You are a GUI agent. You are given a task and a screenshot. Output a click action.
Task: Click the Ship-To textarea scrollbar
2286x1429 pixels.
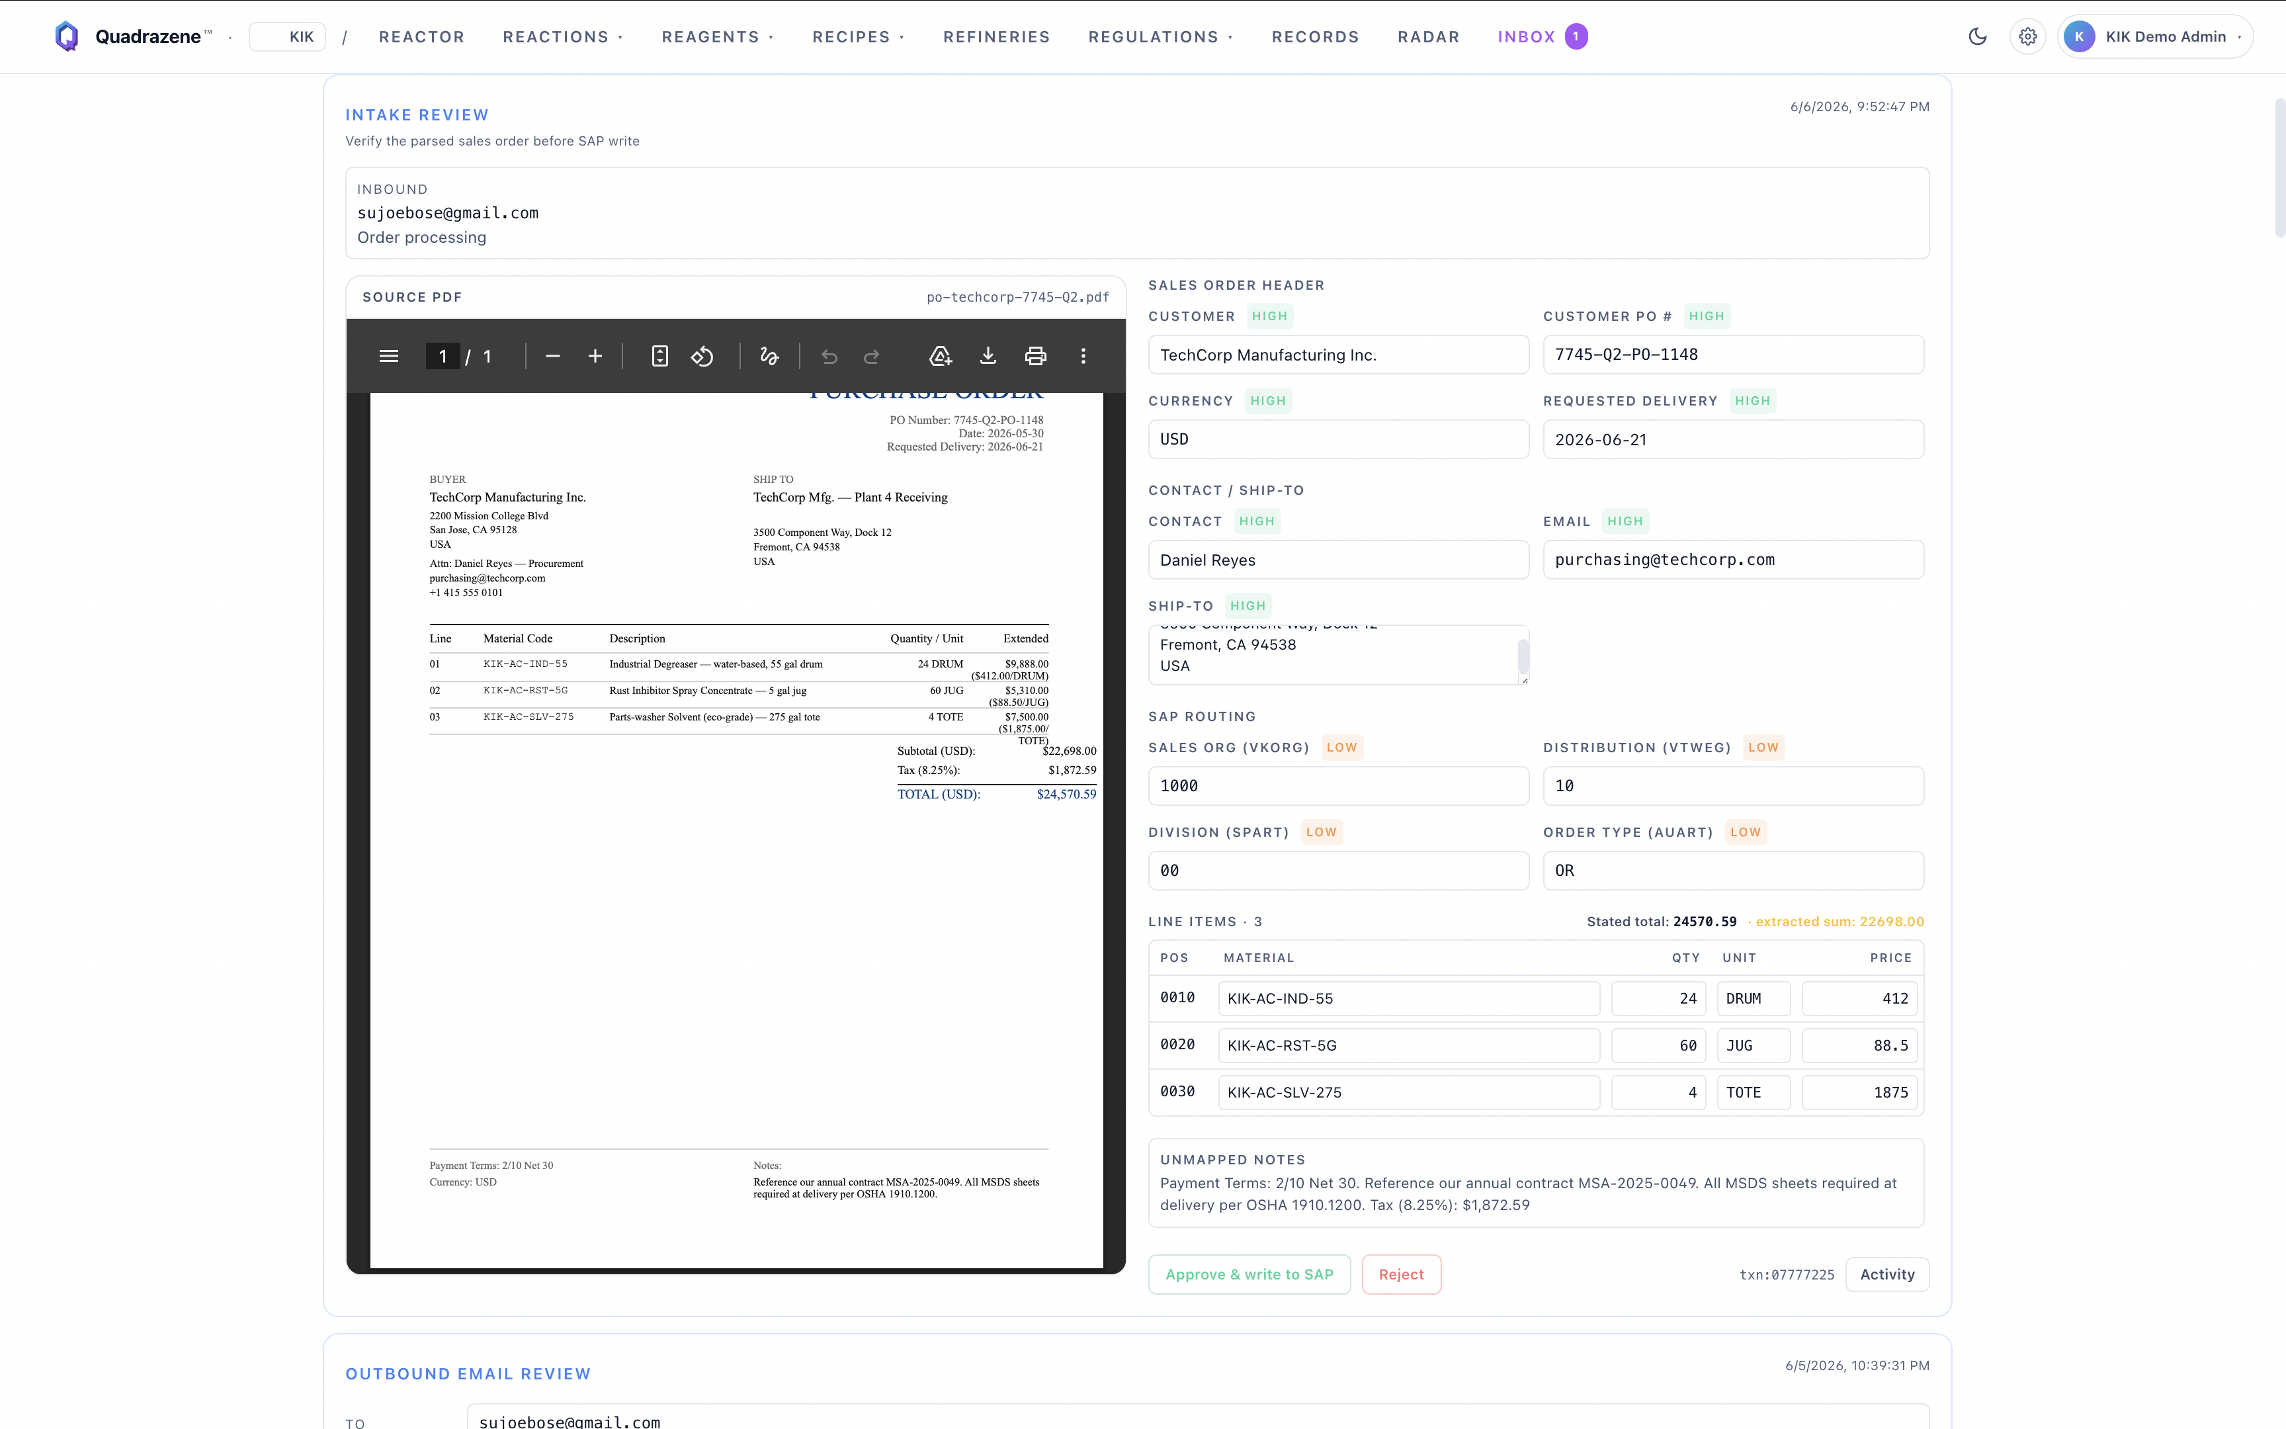(x=1523, y=656)
